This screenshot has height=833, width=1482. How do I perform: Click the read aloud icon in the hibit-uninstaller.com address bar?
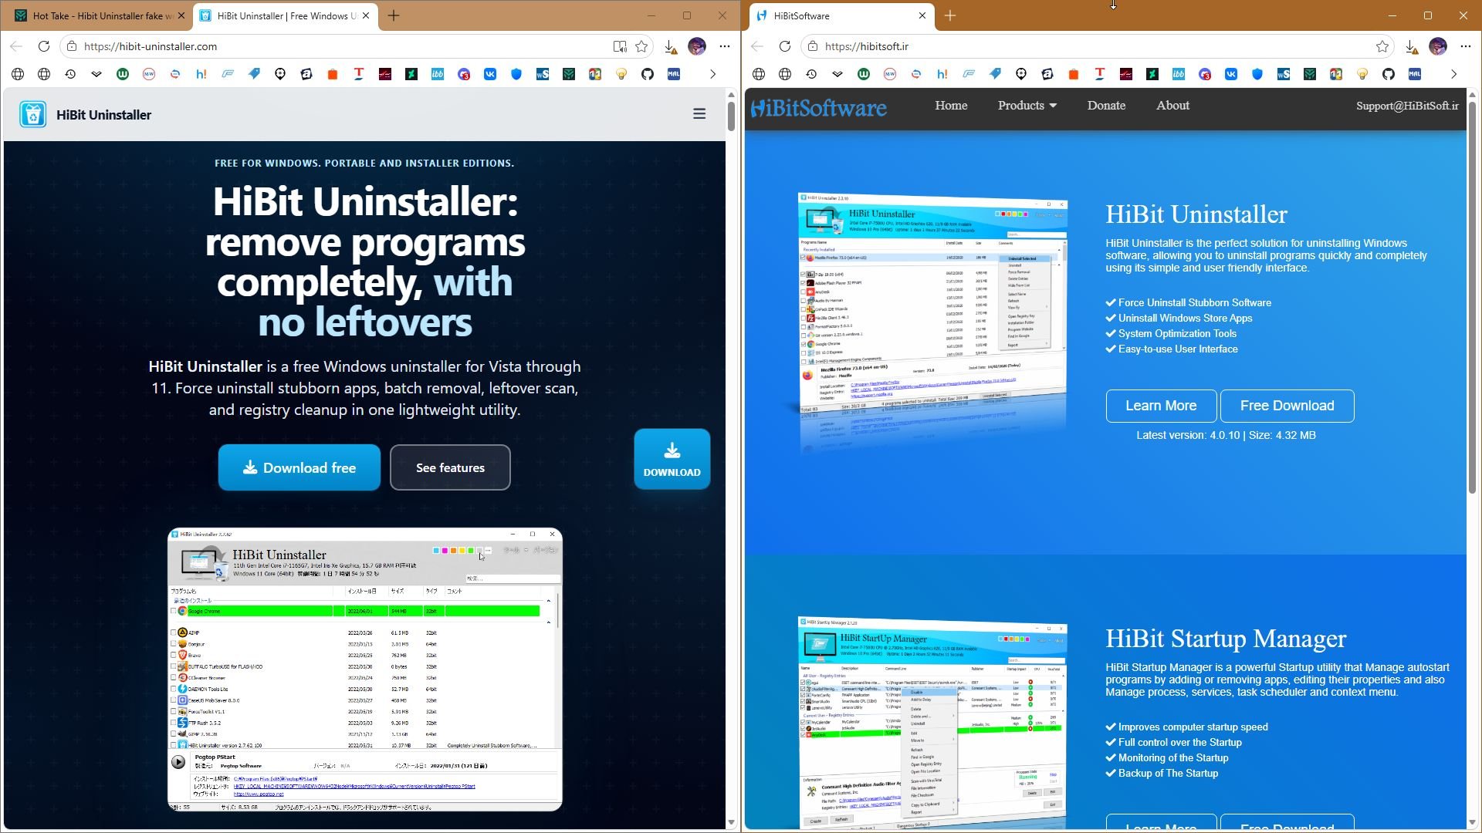[619, 46]
